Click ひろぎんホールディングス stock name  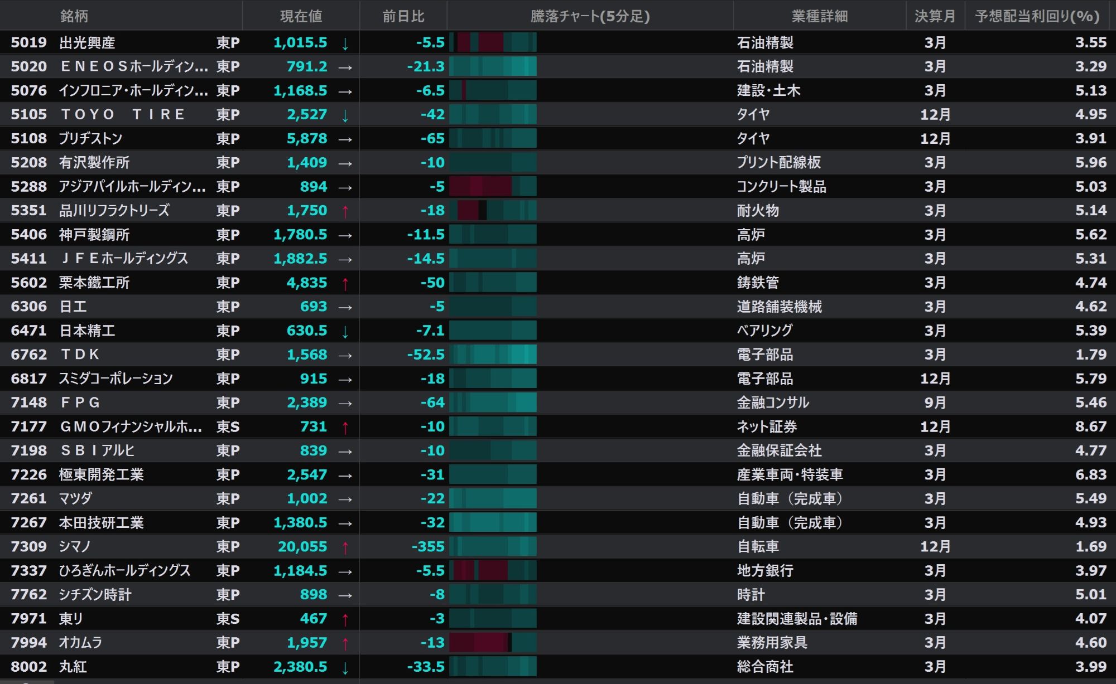(125, 570)
